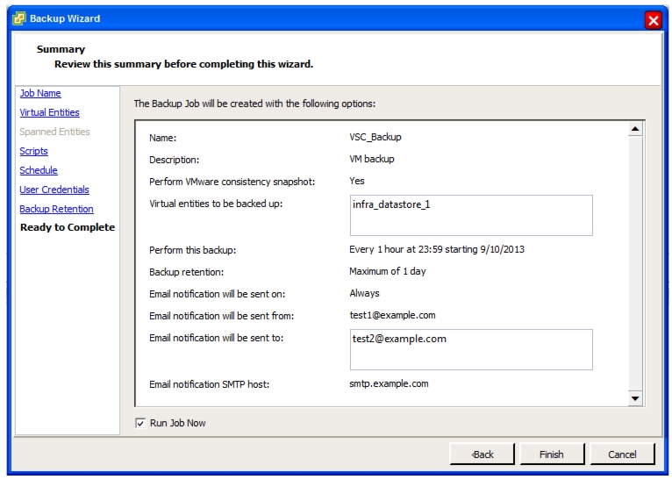Image resolution: width=672 pixels, height=501 pixels.
Task: Click the scroll down arrow in summary list
Action: [x=635, y=398]
